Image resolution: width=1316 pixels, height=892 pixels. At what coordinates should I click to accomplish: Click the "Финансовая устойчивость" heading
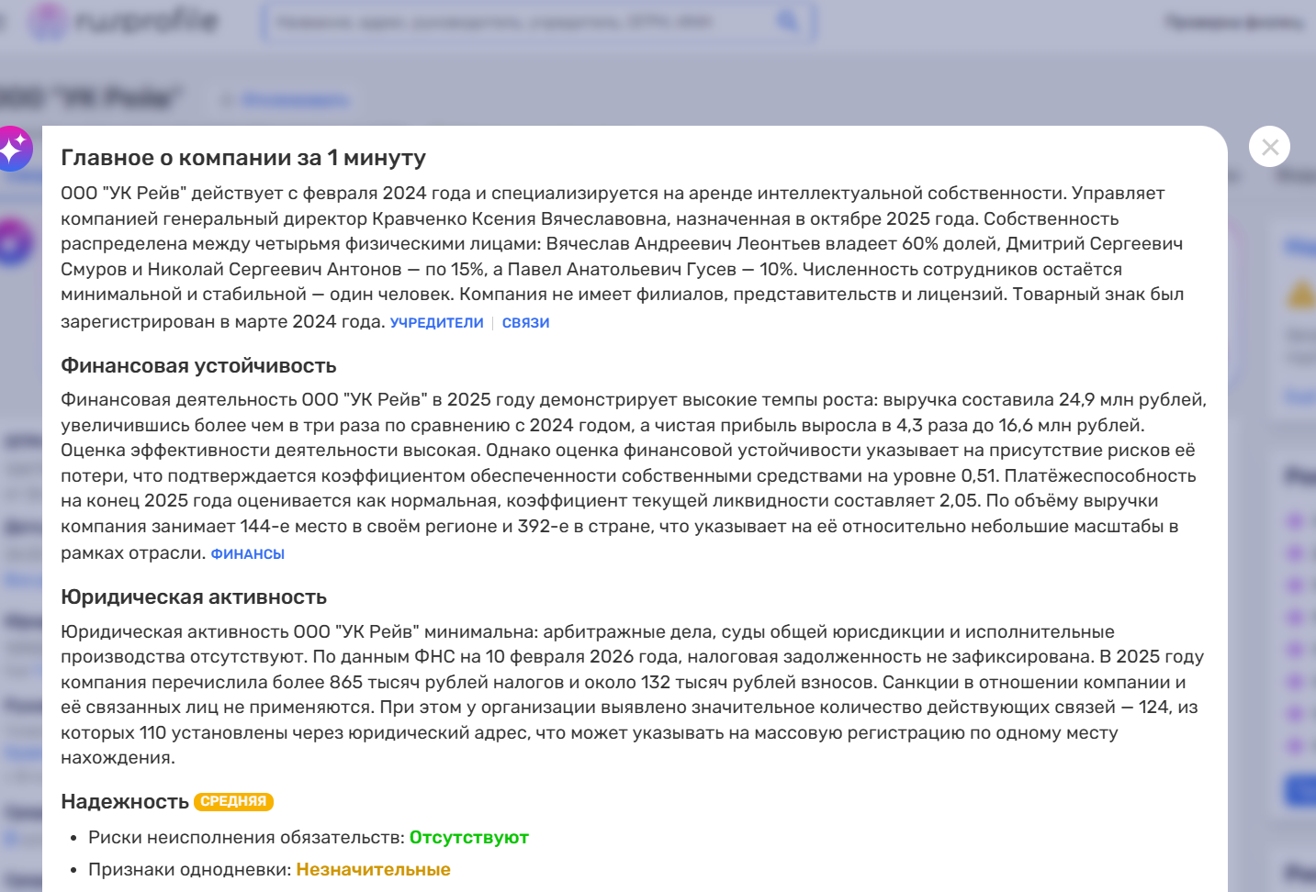click(198, 365)
